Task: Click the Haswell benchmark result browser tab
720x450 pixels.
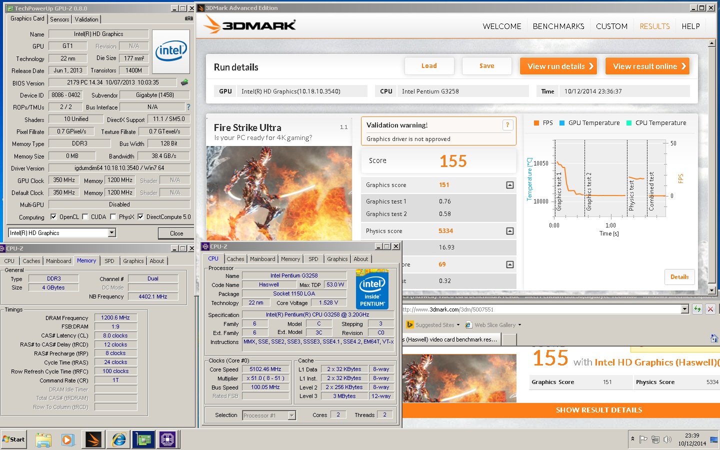Action: 451,339
